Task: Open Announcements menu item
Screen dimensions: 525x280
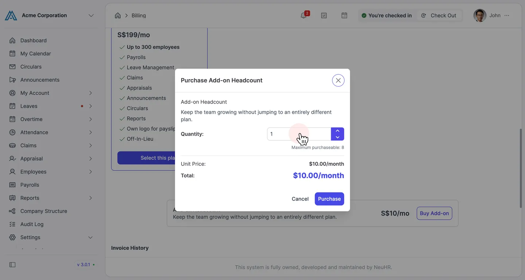Action: tap(51, 80)
